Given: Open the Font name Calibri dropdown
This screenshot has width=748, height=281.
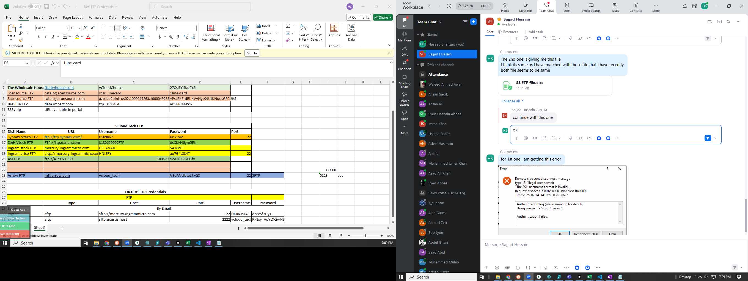Looking at the screenshot, I should 67,28.
